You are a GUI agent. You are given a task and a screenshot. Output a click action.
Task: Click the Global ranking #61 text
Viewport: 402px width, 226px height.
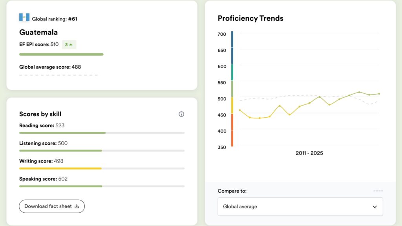tap(55, 19)
